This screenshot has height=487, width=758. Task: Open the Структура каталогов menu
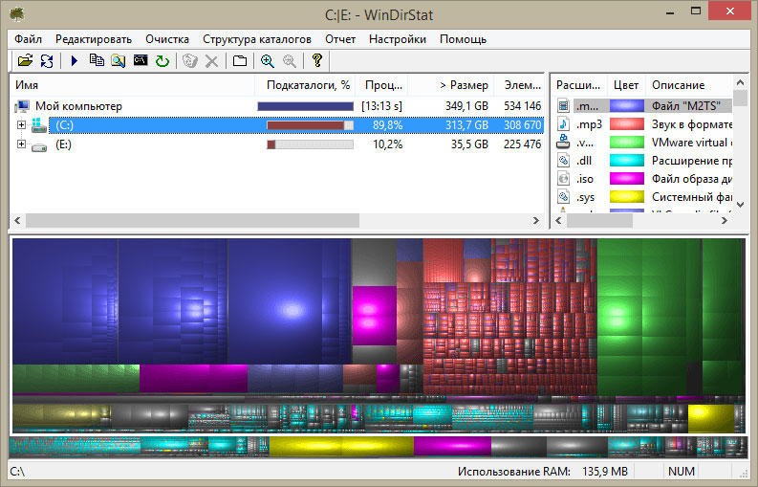pos(257,39)
